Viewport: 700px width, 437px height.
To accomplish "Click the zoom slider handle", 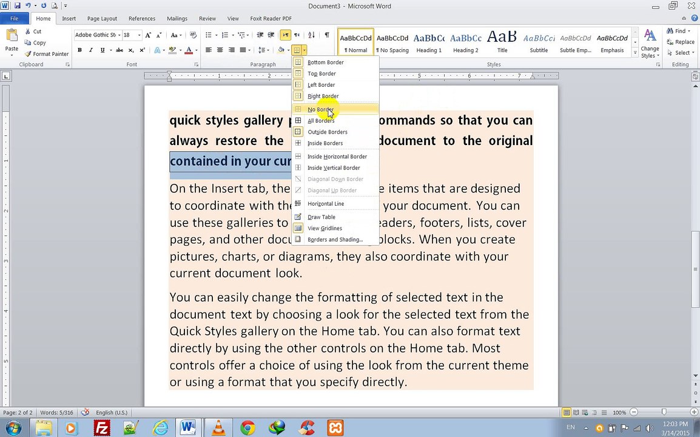I will [664, 412].
